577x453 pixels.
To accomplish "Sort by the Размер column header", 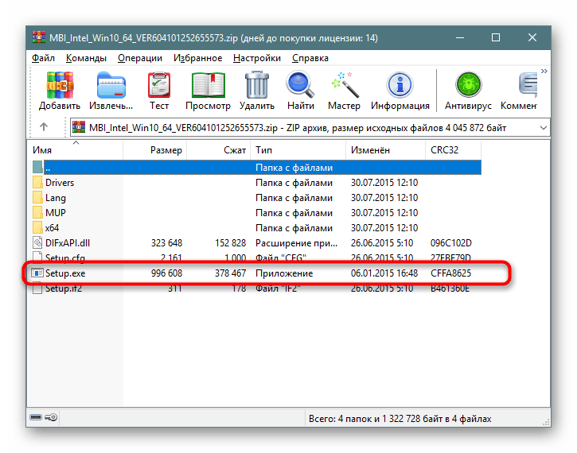I will click(x=155, y=150).
